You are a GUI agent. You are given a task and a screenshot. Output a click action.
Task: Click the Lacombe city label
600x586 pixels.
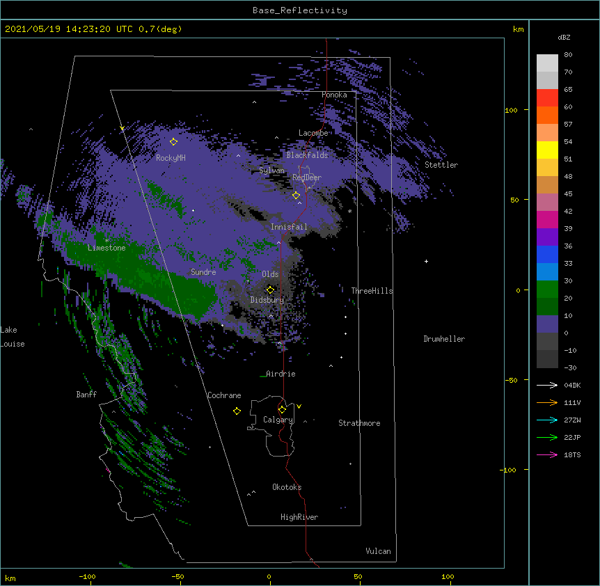click(x=313, y=133)
